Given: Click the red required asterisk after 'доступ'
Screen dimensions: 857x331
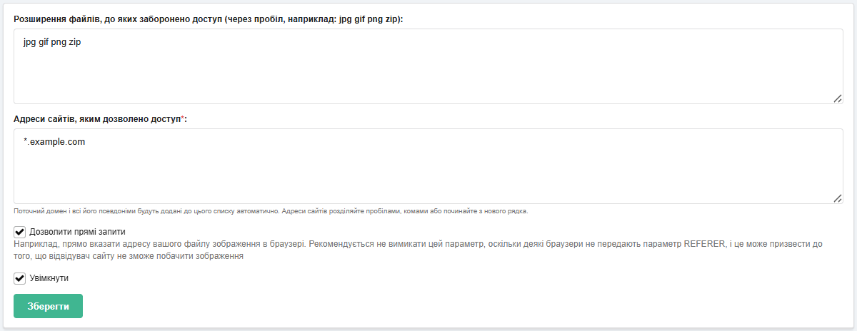Looking at the screenshot, I should 183,118.
